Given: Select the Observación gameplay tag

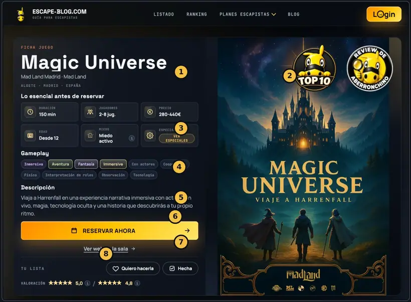Looking at the screenshot, I should [113, 175].
